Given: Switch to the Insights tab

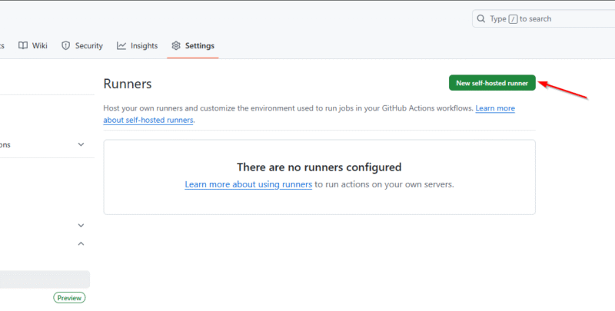Looking at the screenshot, I should click(x=137, y=46).
